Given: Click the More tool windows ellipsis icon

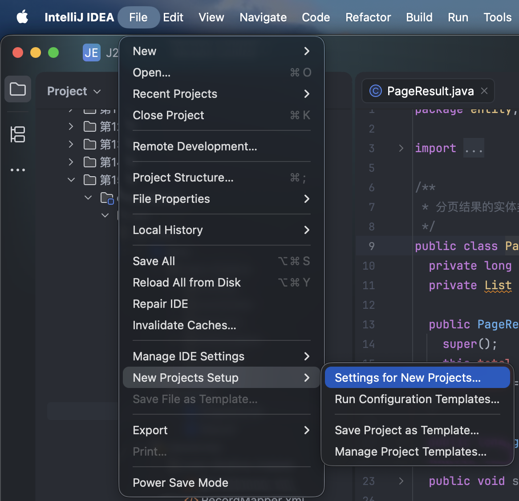Looking at the screenshot, I should coord(18,170).
